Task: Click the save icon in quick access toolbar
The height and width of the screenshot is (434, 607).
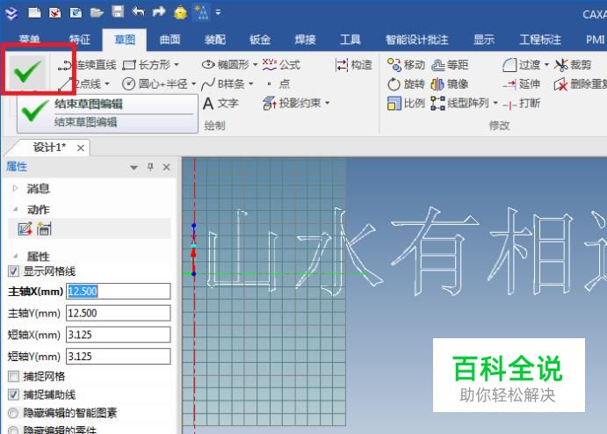Action: (118, 11)
